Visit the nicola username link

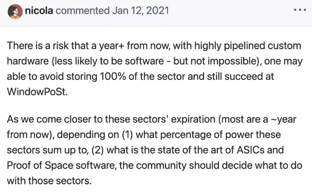[39, 11]
